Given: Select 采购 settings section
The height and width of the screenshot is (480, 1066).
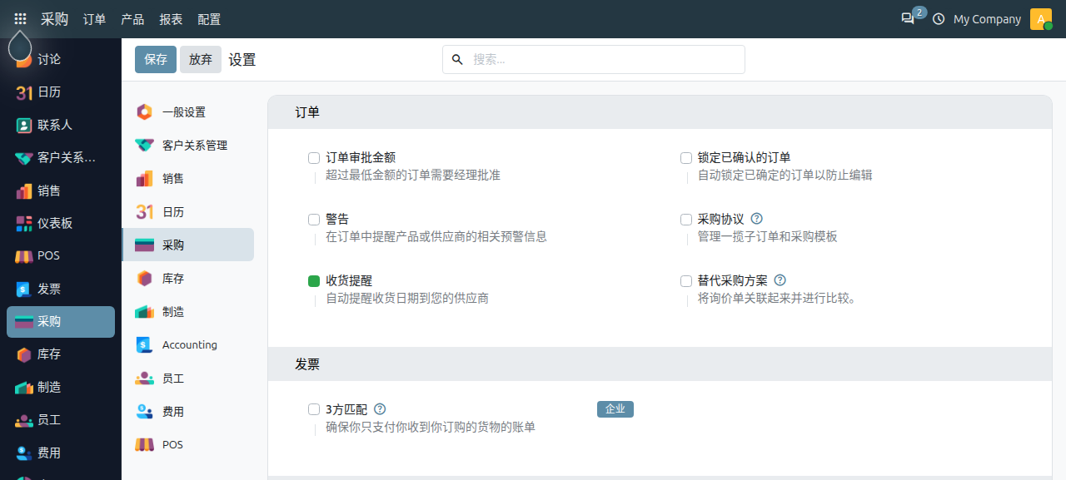Looking at the screenshot, I should coord(188,245).
